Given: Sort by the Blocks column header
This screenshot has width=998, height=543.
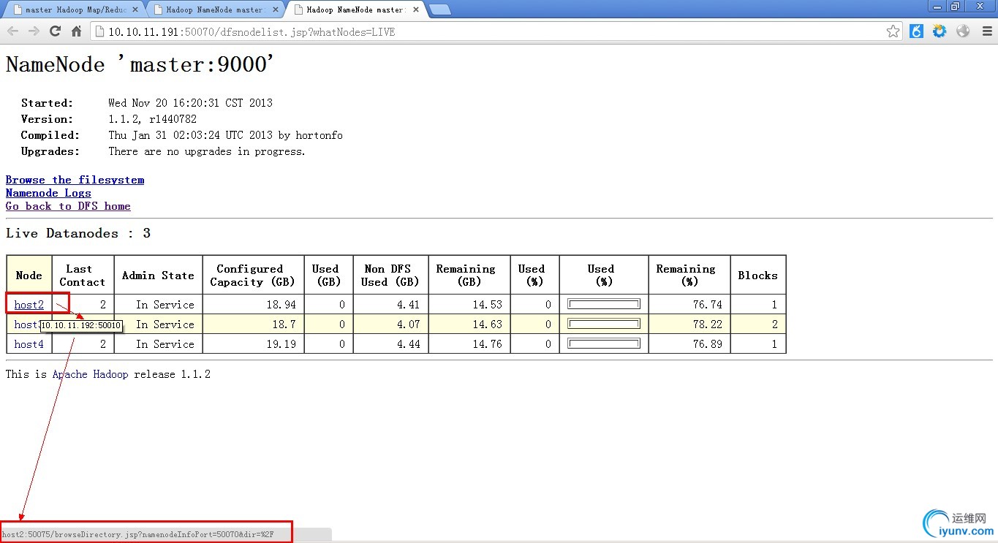Looking at the screenshot, I should 757,276.
